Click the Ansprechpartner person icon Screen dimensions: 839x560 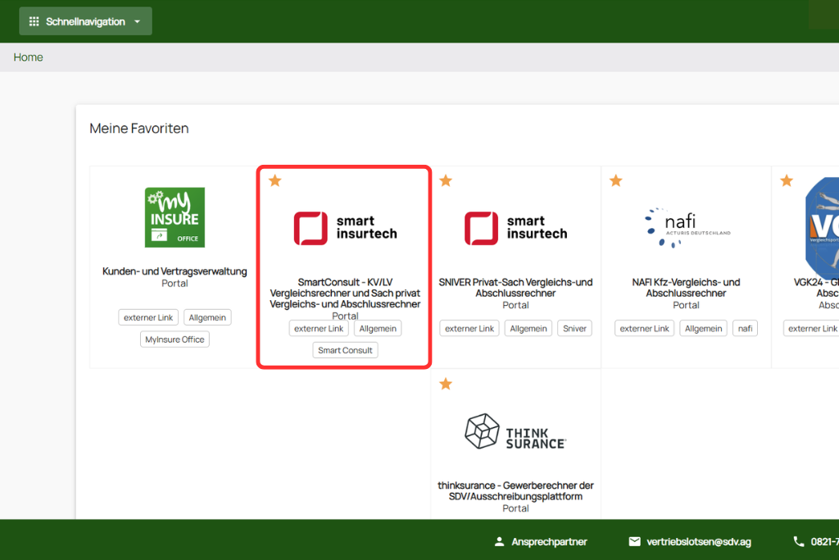click(x=499, y=542)
